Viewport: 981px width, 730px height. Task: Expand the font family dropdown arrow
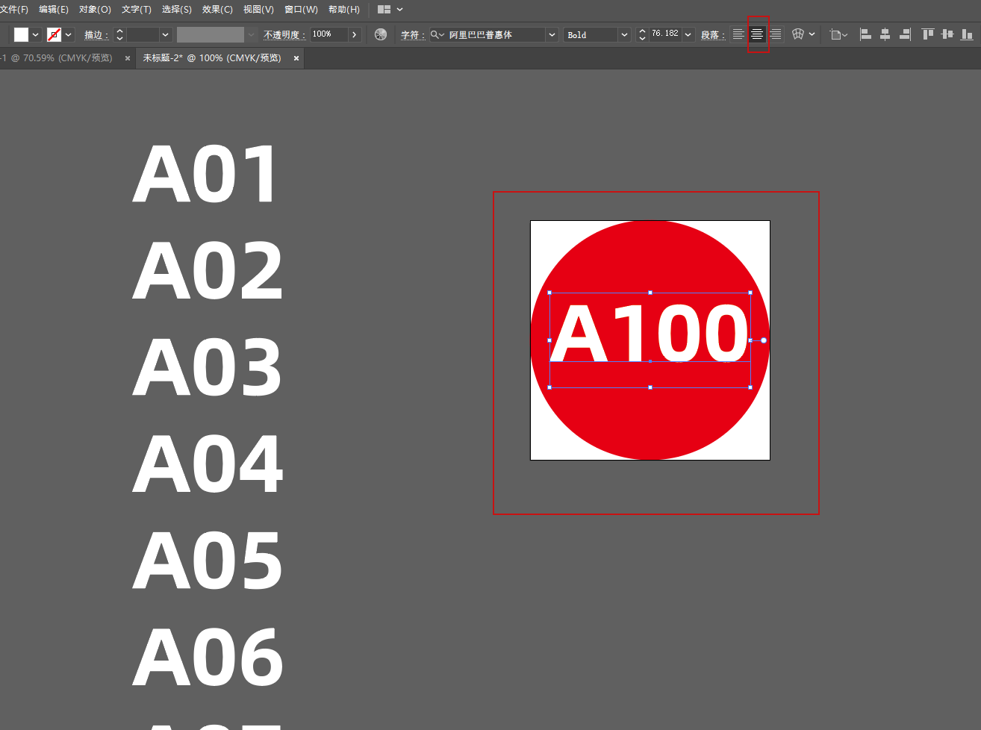click(552, 34)
